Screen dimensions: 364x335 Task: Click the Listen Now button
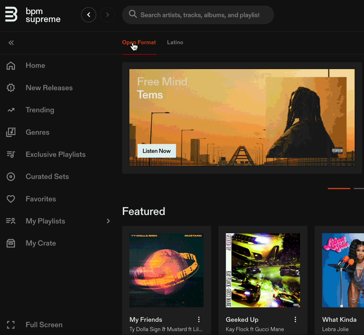click(157, 151)
